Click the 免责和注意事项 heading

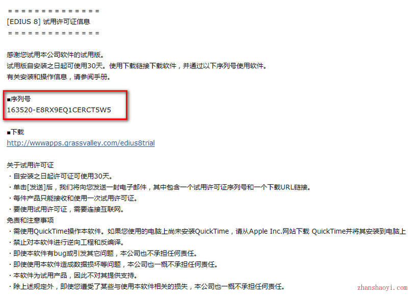tap(30, 220)
